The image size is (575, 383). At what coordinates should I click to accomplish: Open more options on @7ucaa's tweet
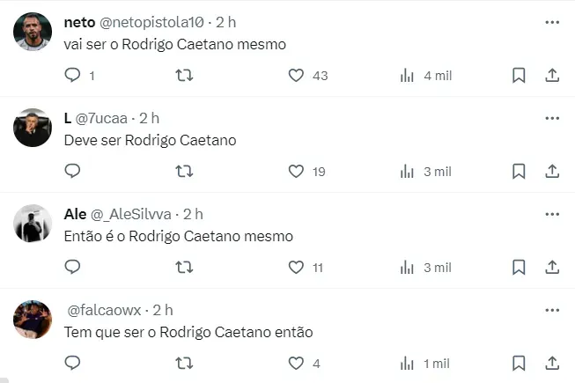tap(552, 118)
